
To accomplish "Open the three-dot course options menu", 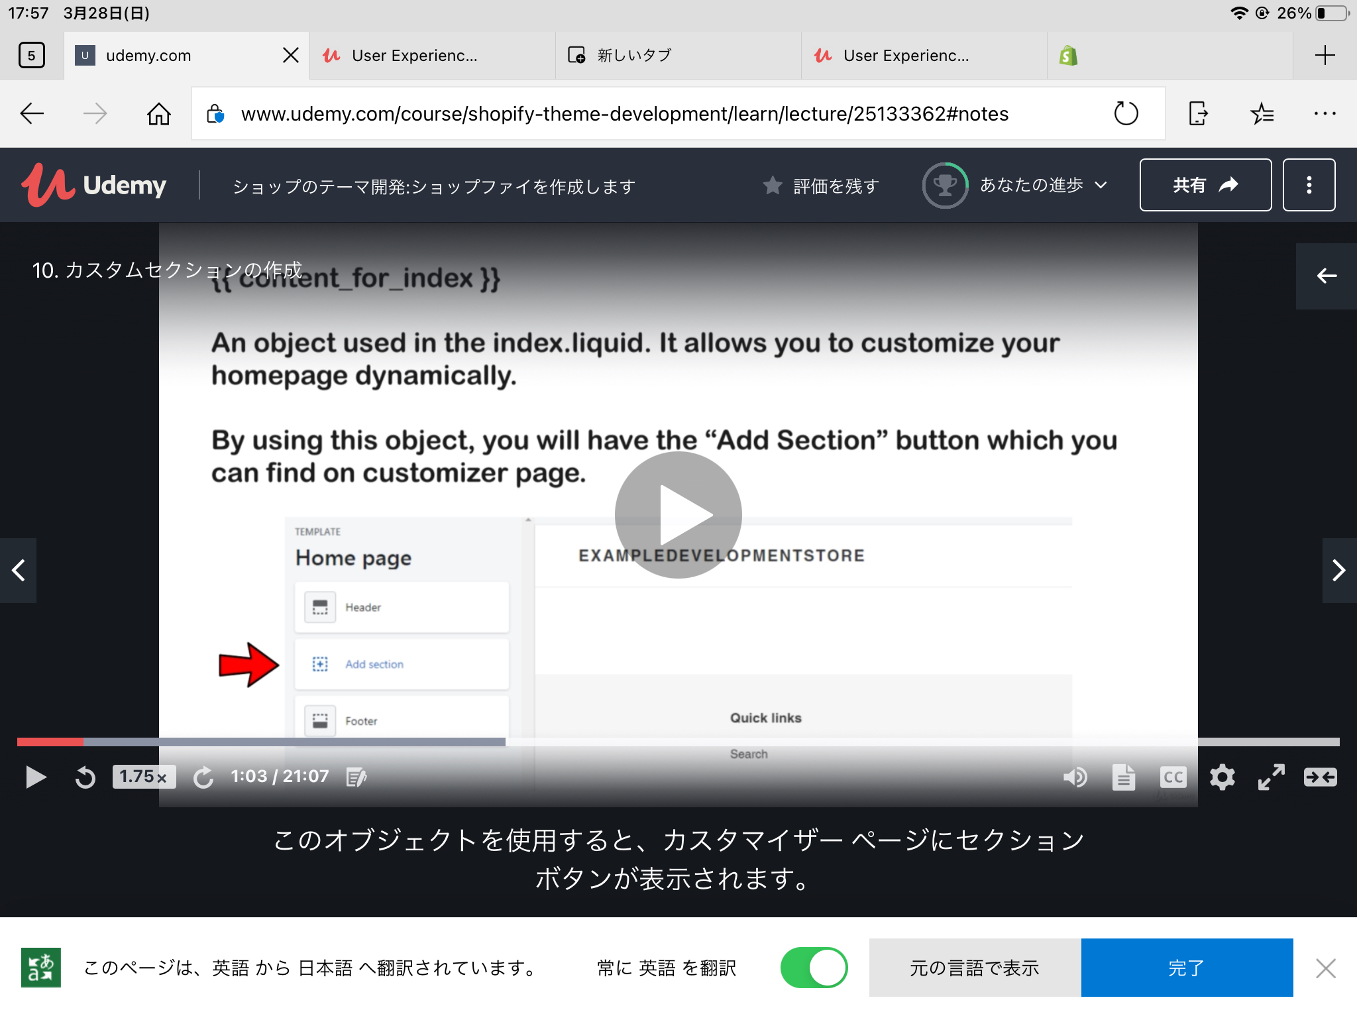I will coord(1309,185).
